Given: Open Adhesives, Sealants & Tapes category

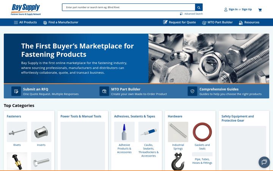Looking at the screenshot, I should click(x=135, y=116).
